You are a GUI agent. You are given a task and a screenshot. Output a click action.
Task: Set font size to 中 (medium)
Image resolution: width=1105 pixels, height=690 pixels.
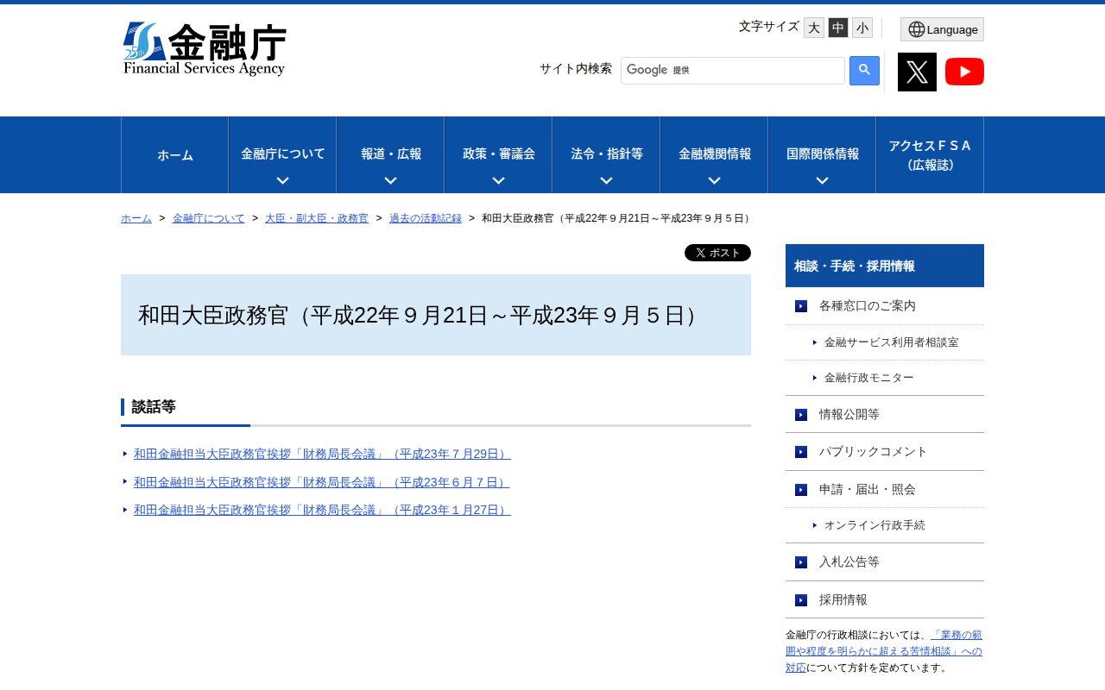point(838,28)
